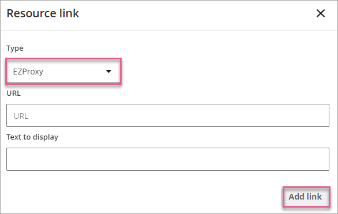The width and height of the screenshot is (338, 214).
Task: Click the X icon at the header corner
Action: (x=321, y=13)
